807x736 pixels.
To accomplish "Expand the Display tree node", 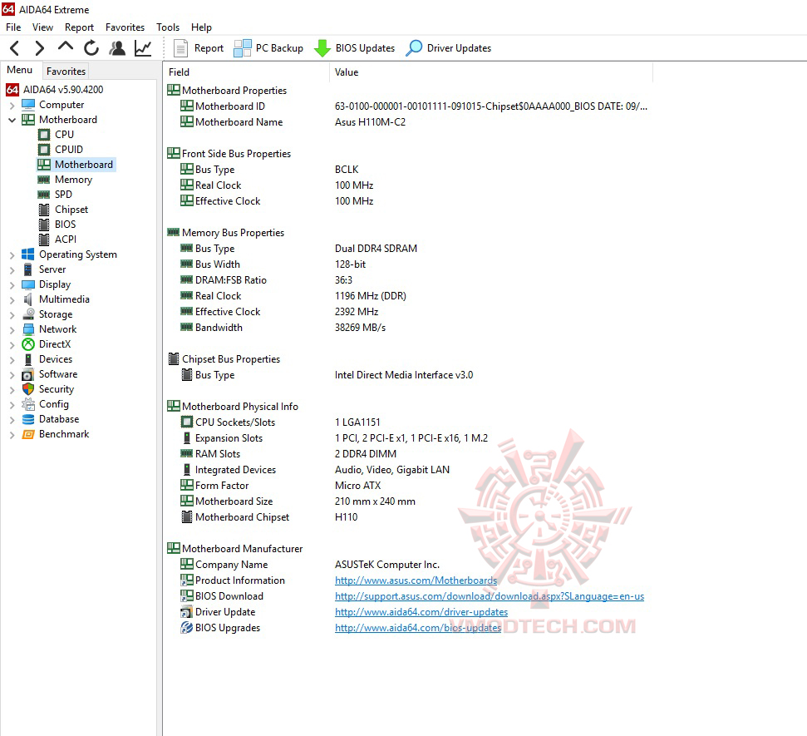I will [x=12, y=284].
